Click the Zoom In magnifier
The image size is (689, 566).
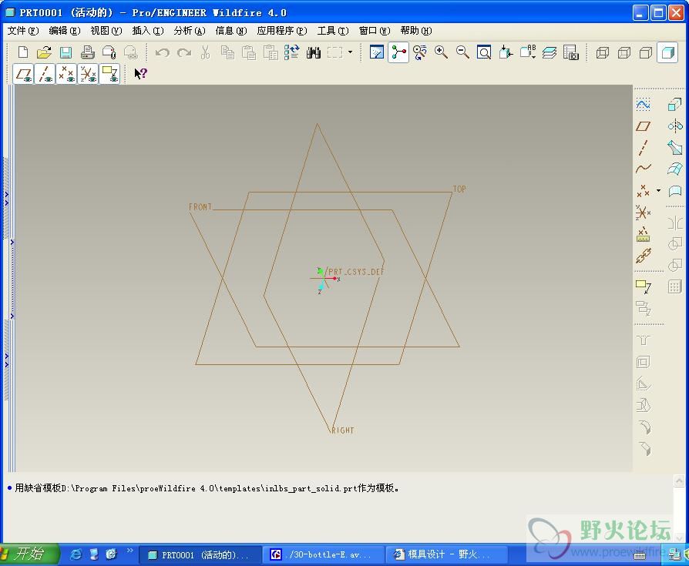coord(441,52)
